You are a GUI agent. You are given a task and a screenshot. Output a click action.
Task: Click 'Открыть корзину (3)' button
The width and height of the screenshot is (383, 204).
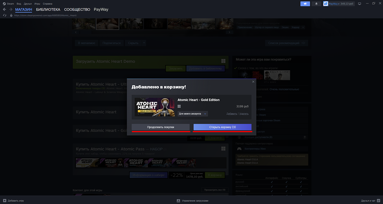tap(222, 127)
